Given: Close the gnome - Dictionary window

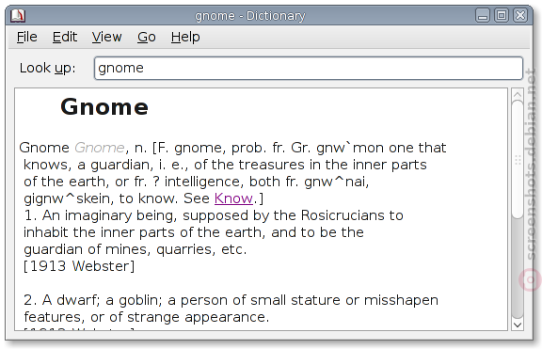Looking at the screenshot, I should 520,16.
